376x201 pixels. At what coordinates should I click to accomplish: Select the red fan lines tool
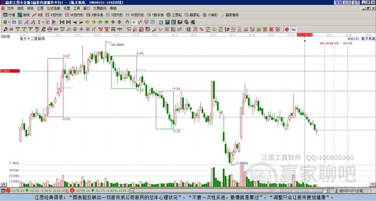[135, 29]
